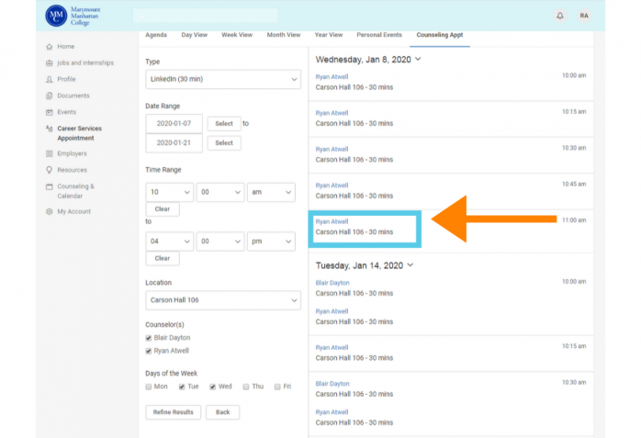Viewport: 641px width, 438px height.
Task: Open Documents via its sidebar icon
Action: coord(49,95)
